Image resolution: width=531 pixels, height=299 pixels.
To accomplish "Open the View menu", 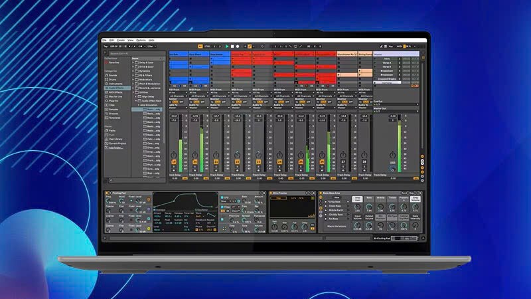I will [130, 41].
